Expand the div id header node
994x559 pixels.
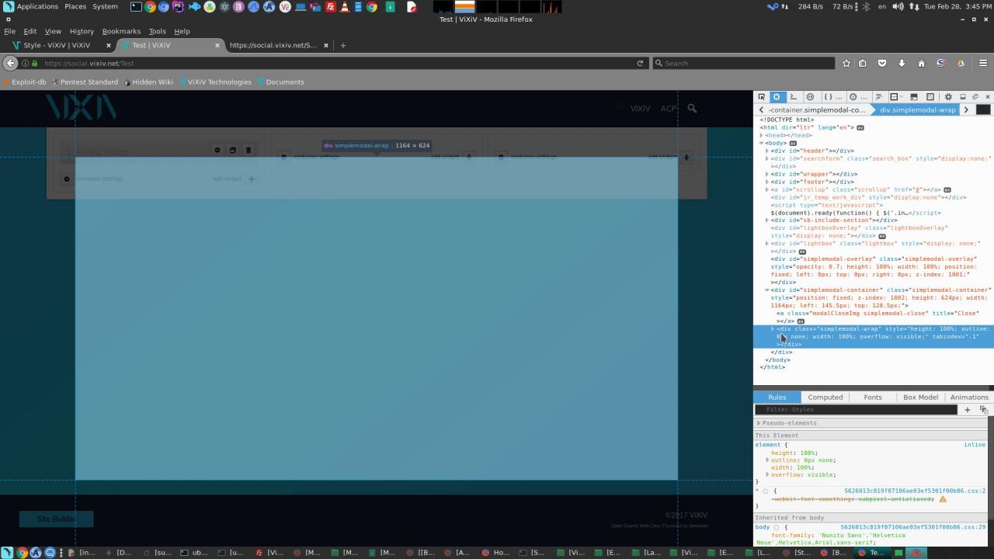pyautogui.click(x=767, y=151)
